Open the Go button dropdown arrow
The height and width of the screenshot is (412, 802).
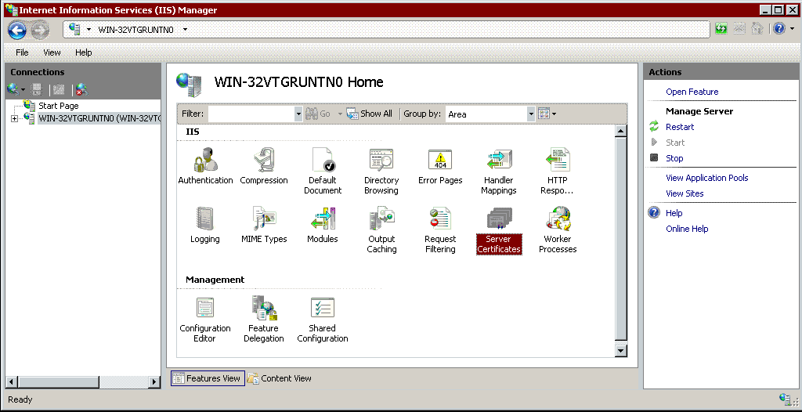pyautogui.click(x=340, y=114)
